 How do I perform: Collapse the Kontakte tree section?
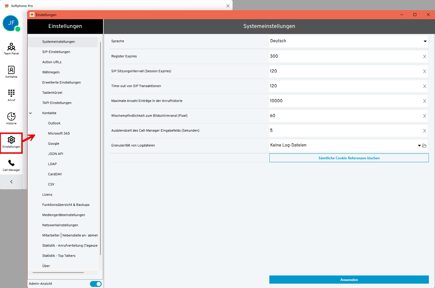pyautogui.click(x=31, y=113)
